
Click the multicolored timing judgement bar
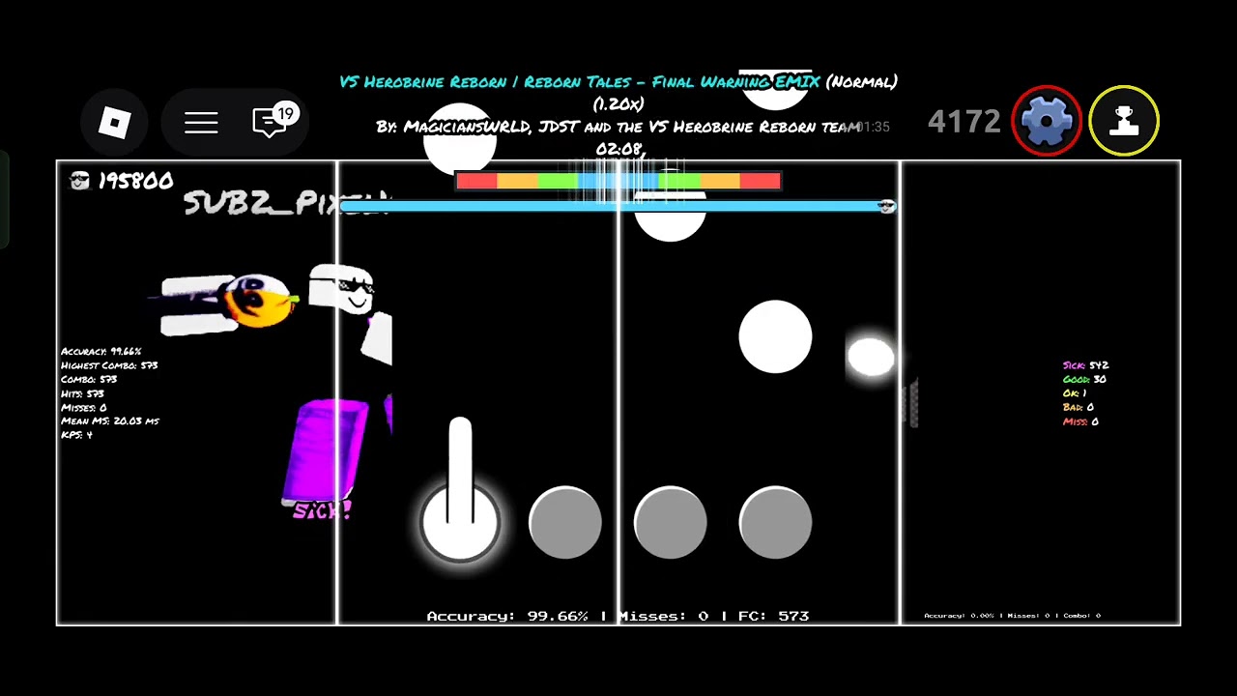[618, 181]
